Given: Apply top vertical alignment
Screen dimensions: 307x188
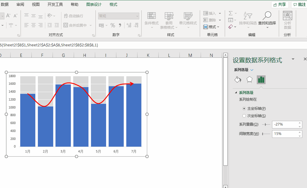Looking at the screenshot, I should 26,16.
